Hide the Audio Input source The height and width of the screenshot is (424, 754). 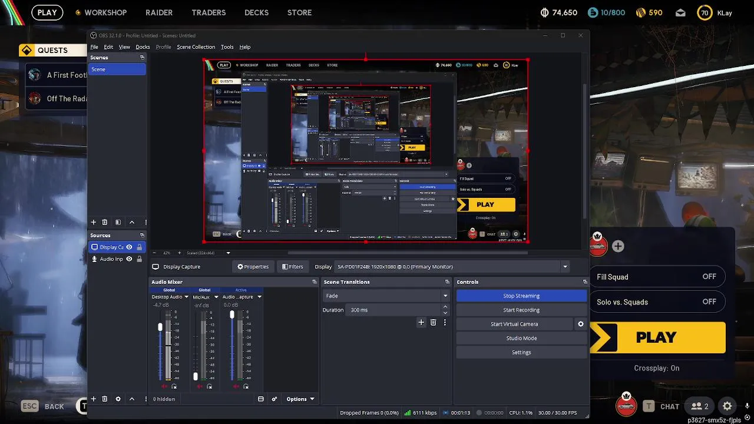click(129, 259)
